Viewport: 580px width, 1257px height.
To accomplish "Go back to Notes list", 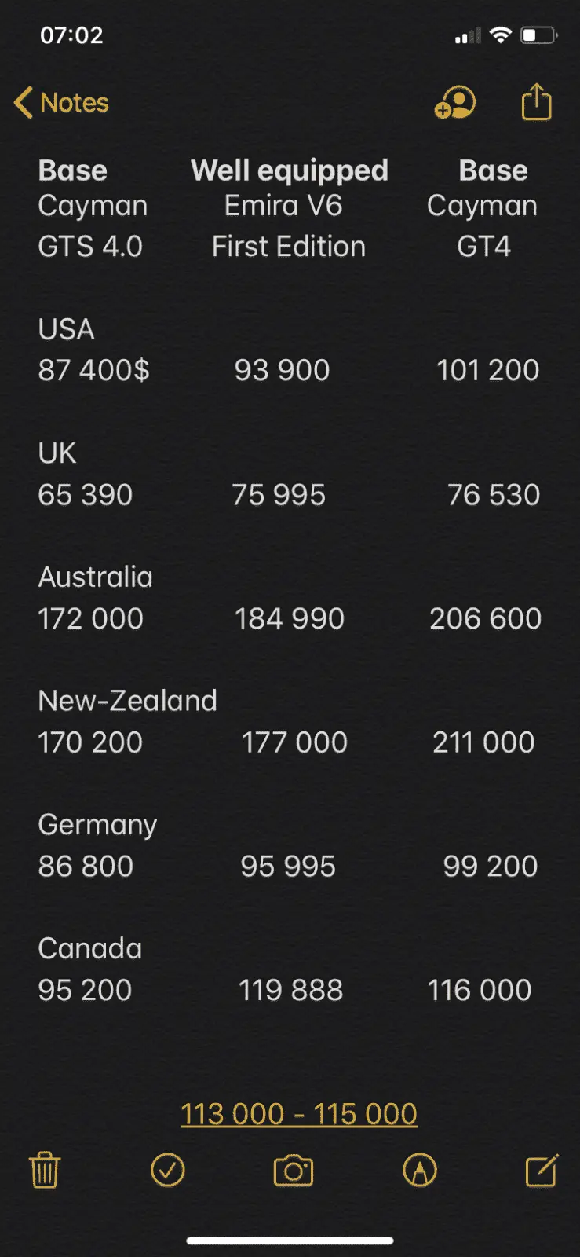I will coord(62,103).
